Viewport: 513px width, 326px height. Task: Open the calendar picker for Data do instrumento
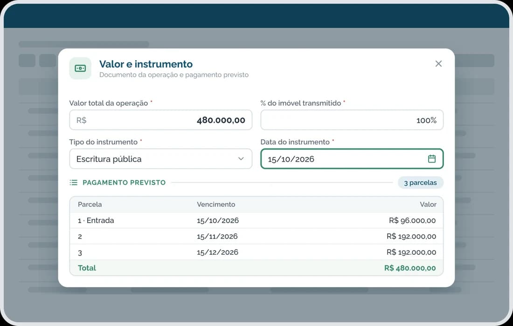431,159
